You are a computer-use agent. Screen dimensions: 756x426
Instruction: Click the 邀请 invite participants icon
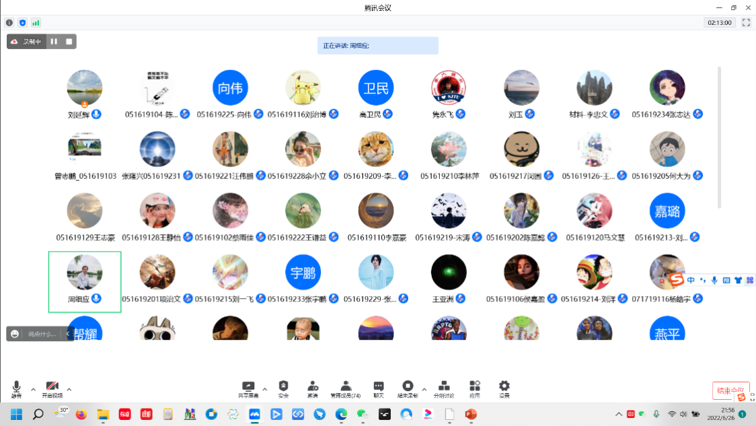(313, 388)
